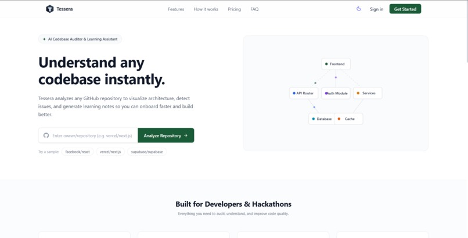This screenshot has height=238, width=468.
Task: Click the 'Try a sample:' label
Action: pos(49,152)
